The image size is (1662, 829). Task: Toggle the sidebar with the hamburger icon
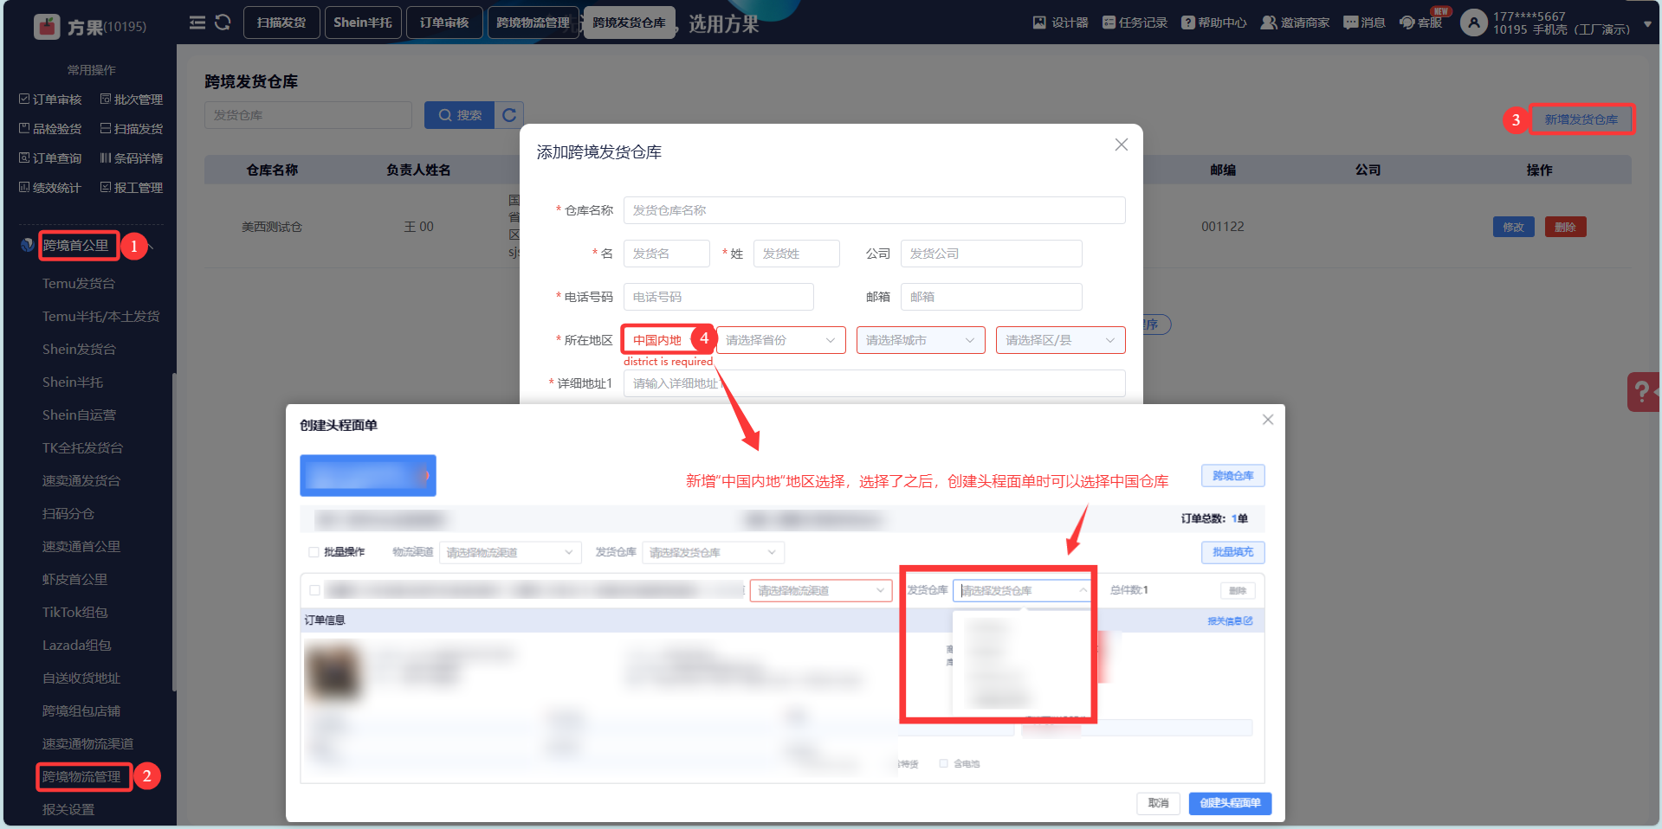tap(197, 22)
